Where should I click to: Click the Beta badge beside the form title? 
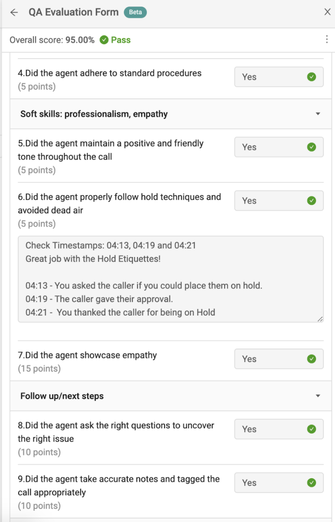[x=135, y=12]
